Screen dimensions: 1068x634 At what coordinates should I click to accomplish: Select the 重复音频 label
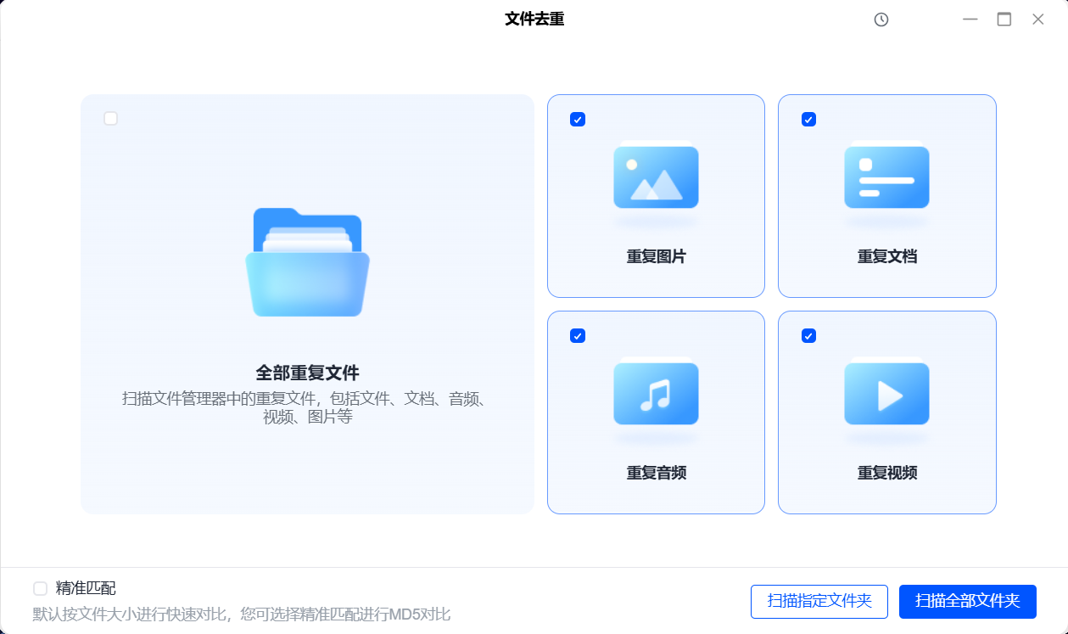[657, 473]
